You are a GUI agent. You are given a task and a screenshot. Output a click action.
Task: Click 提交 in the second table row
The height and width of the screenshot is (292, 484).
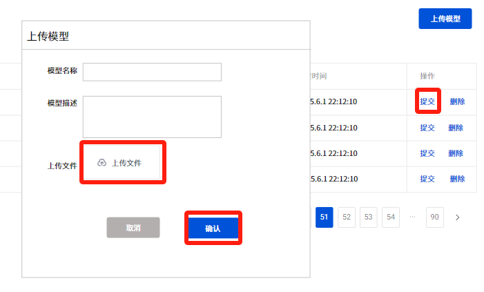[x=427, y=128]
